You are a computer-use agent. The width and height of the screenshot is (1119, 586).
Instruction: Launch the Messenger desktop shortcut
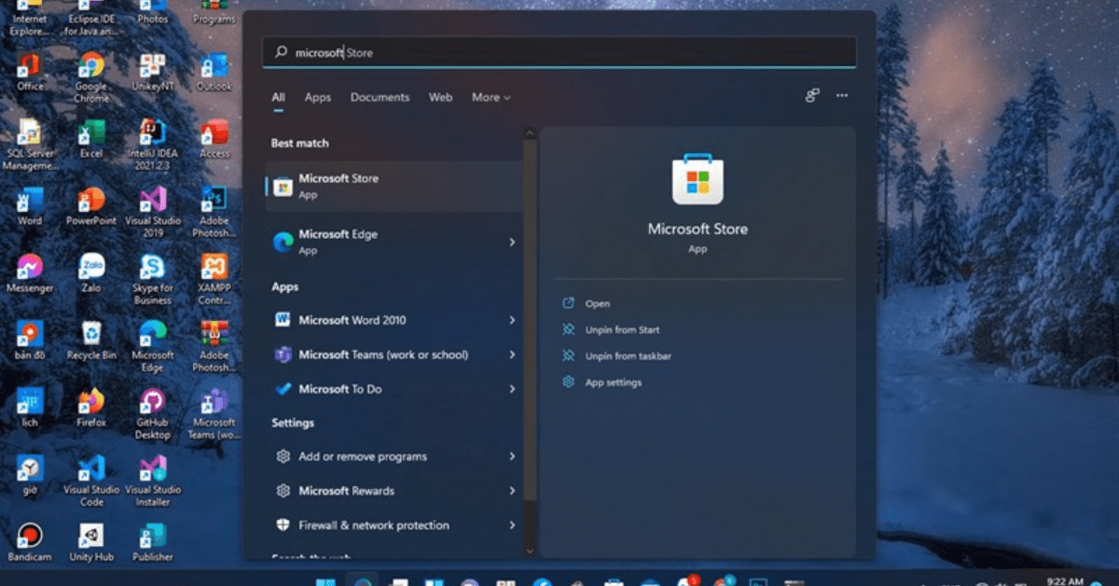pyautogui.click(x=30, y=273)
